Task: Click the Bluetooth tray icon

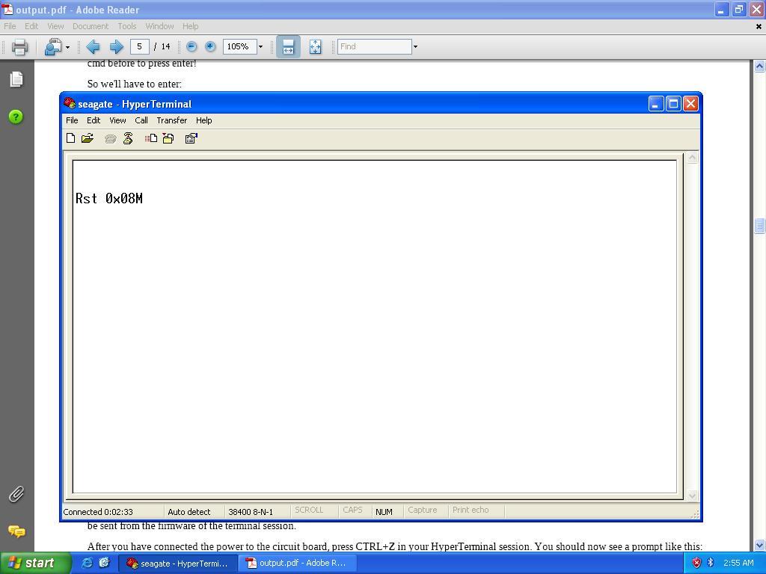Action: (x=711, y=564)
